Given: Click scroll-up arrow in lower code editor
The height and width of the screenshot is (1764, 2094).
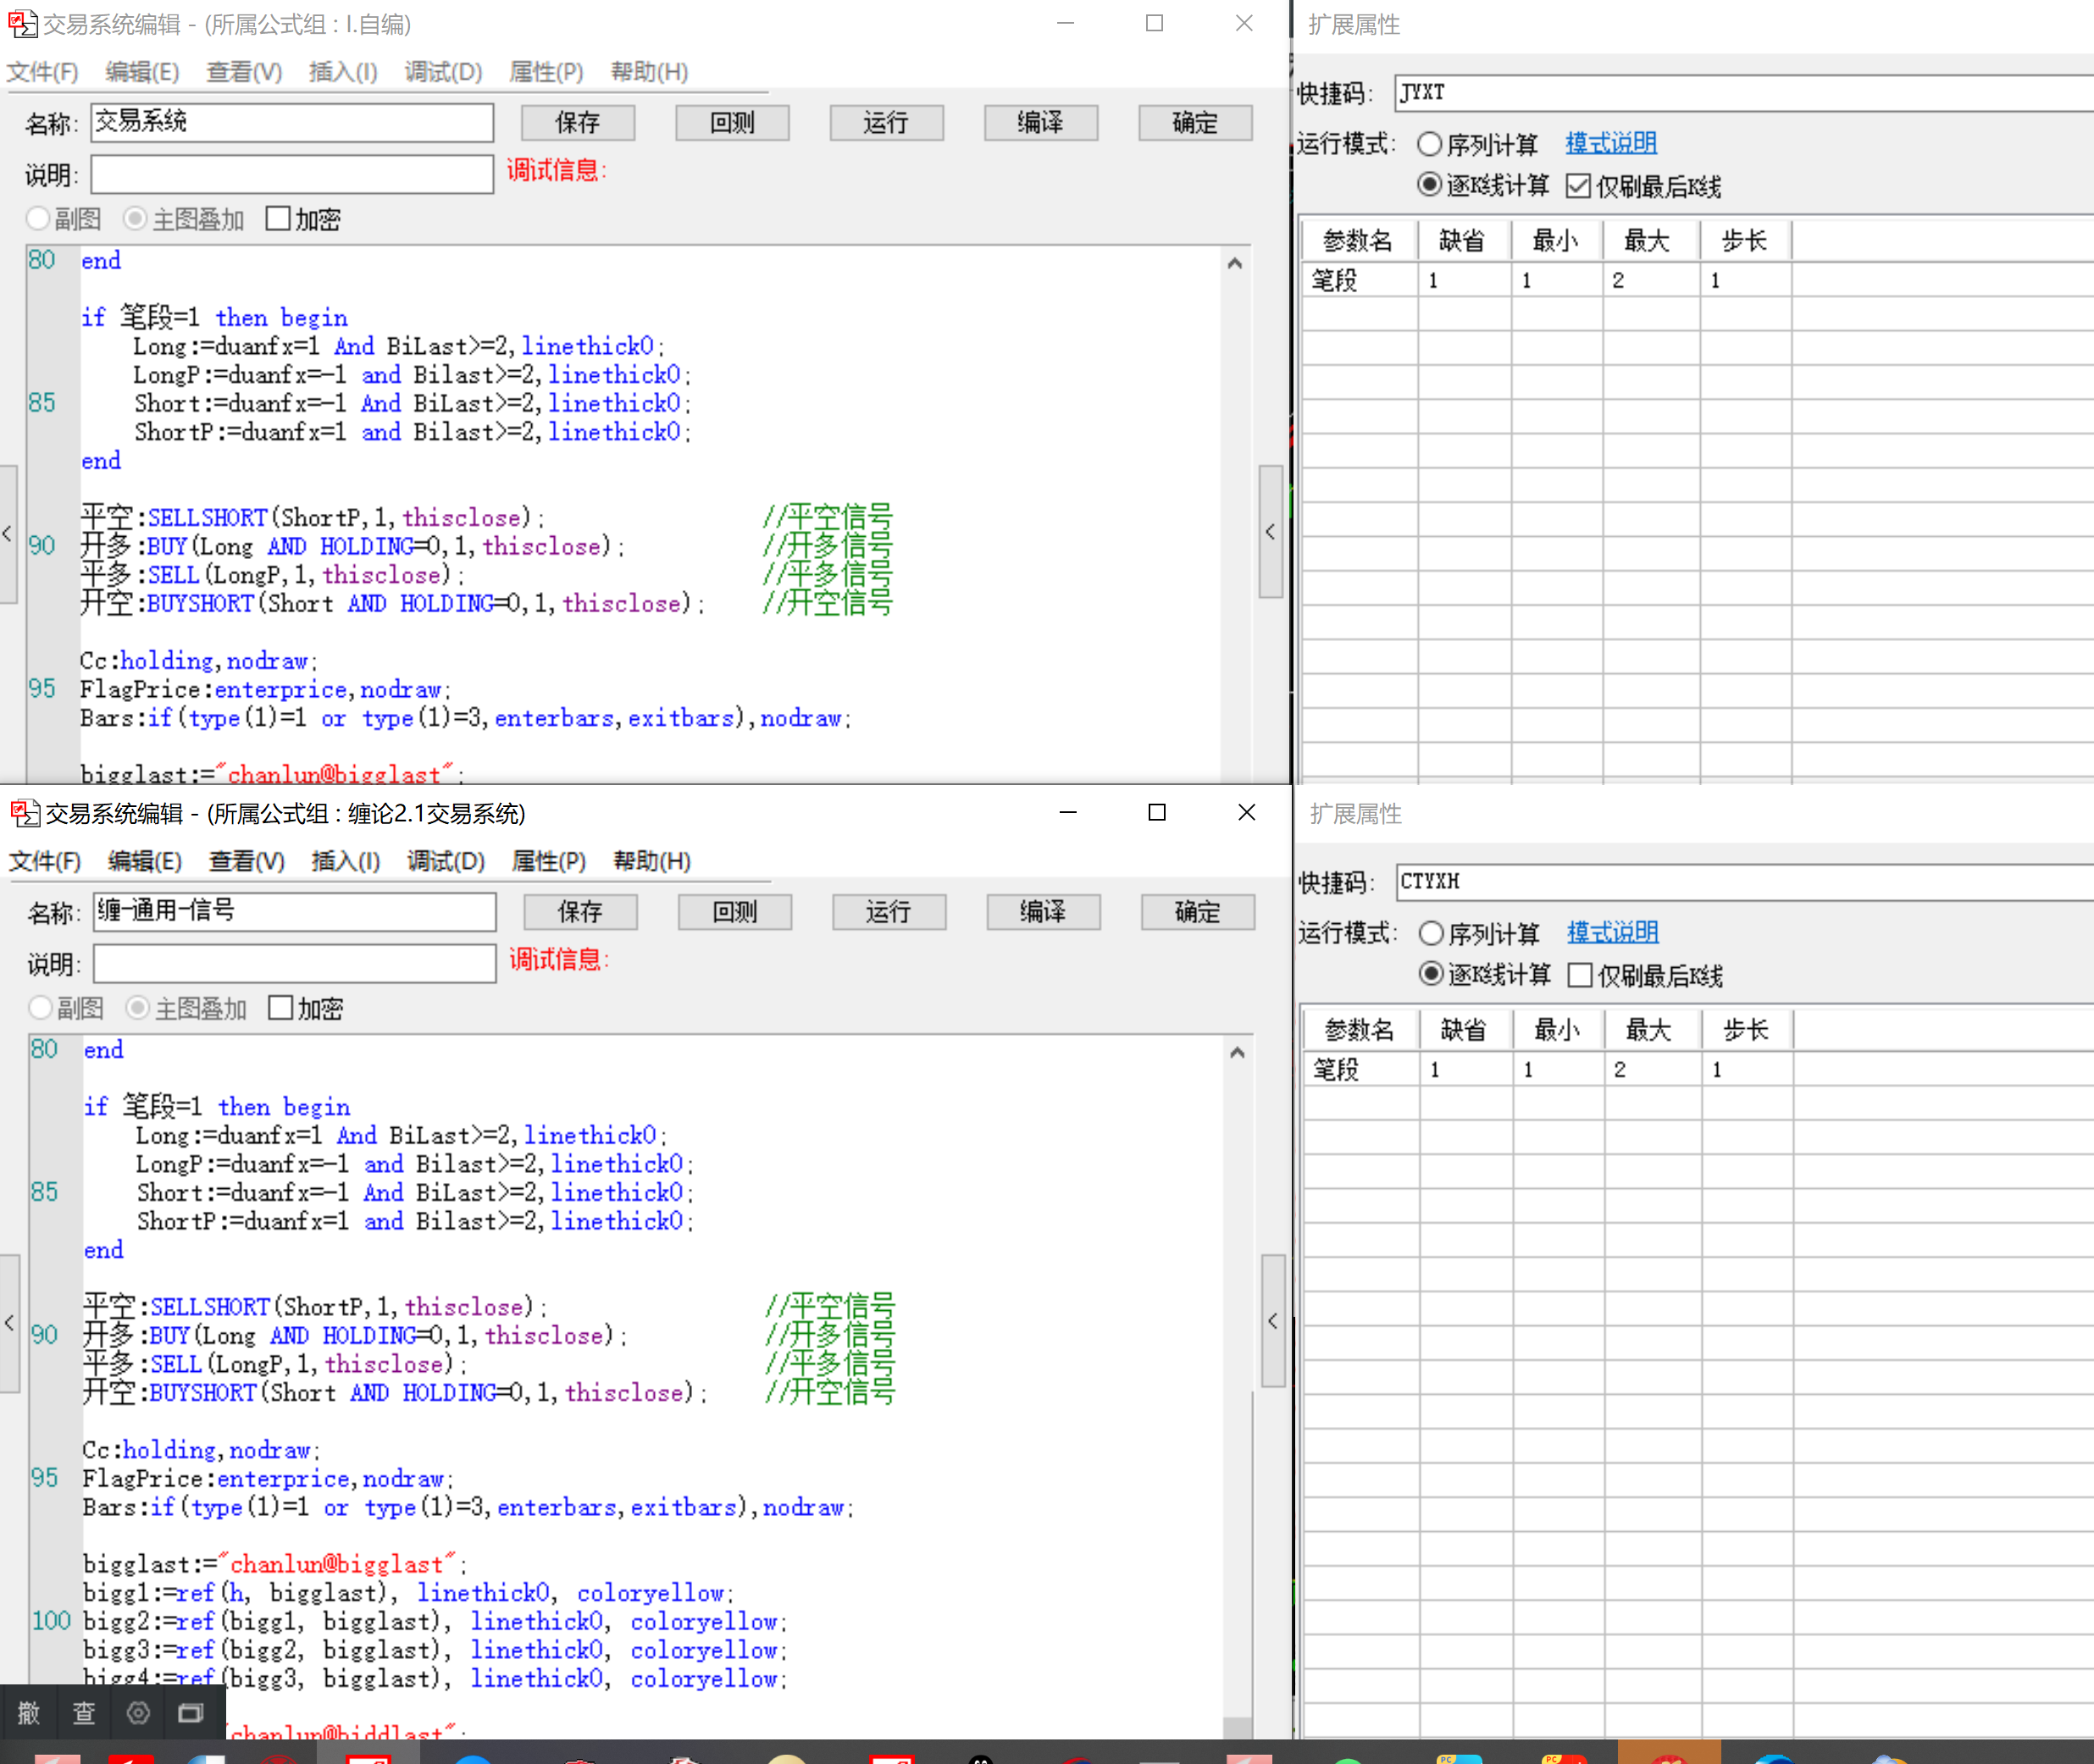Looking at the screenshot, I should coord(1237,1052).
